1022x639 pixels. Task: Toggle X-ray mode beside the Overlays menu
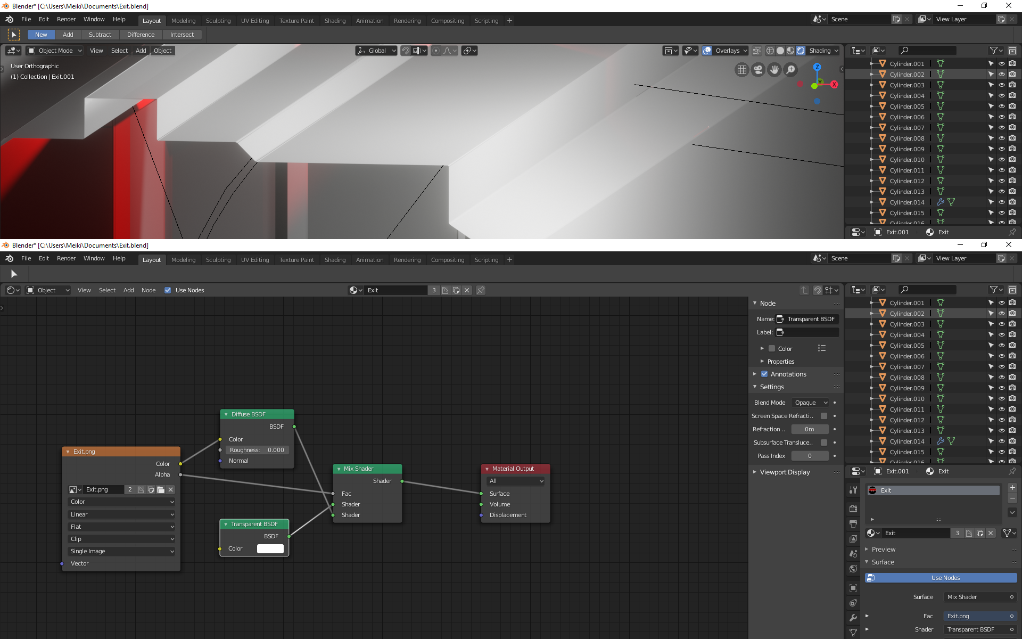[x=756, y=51]
